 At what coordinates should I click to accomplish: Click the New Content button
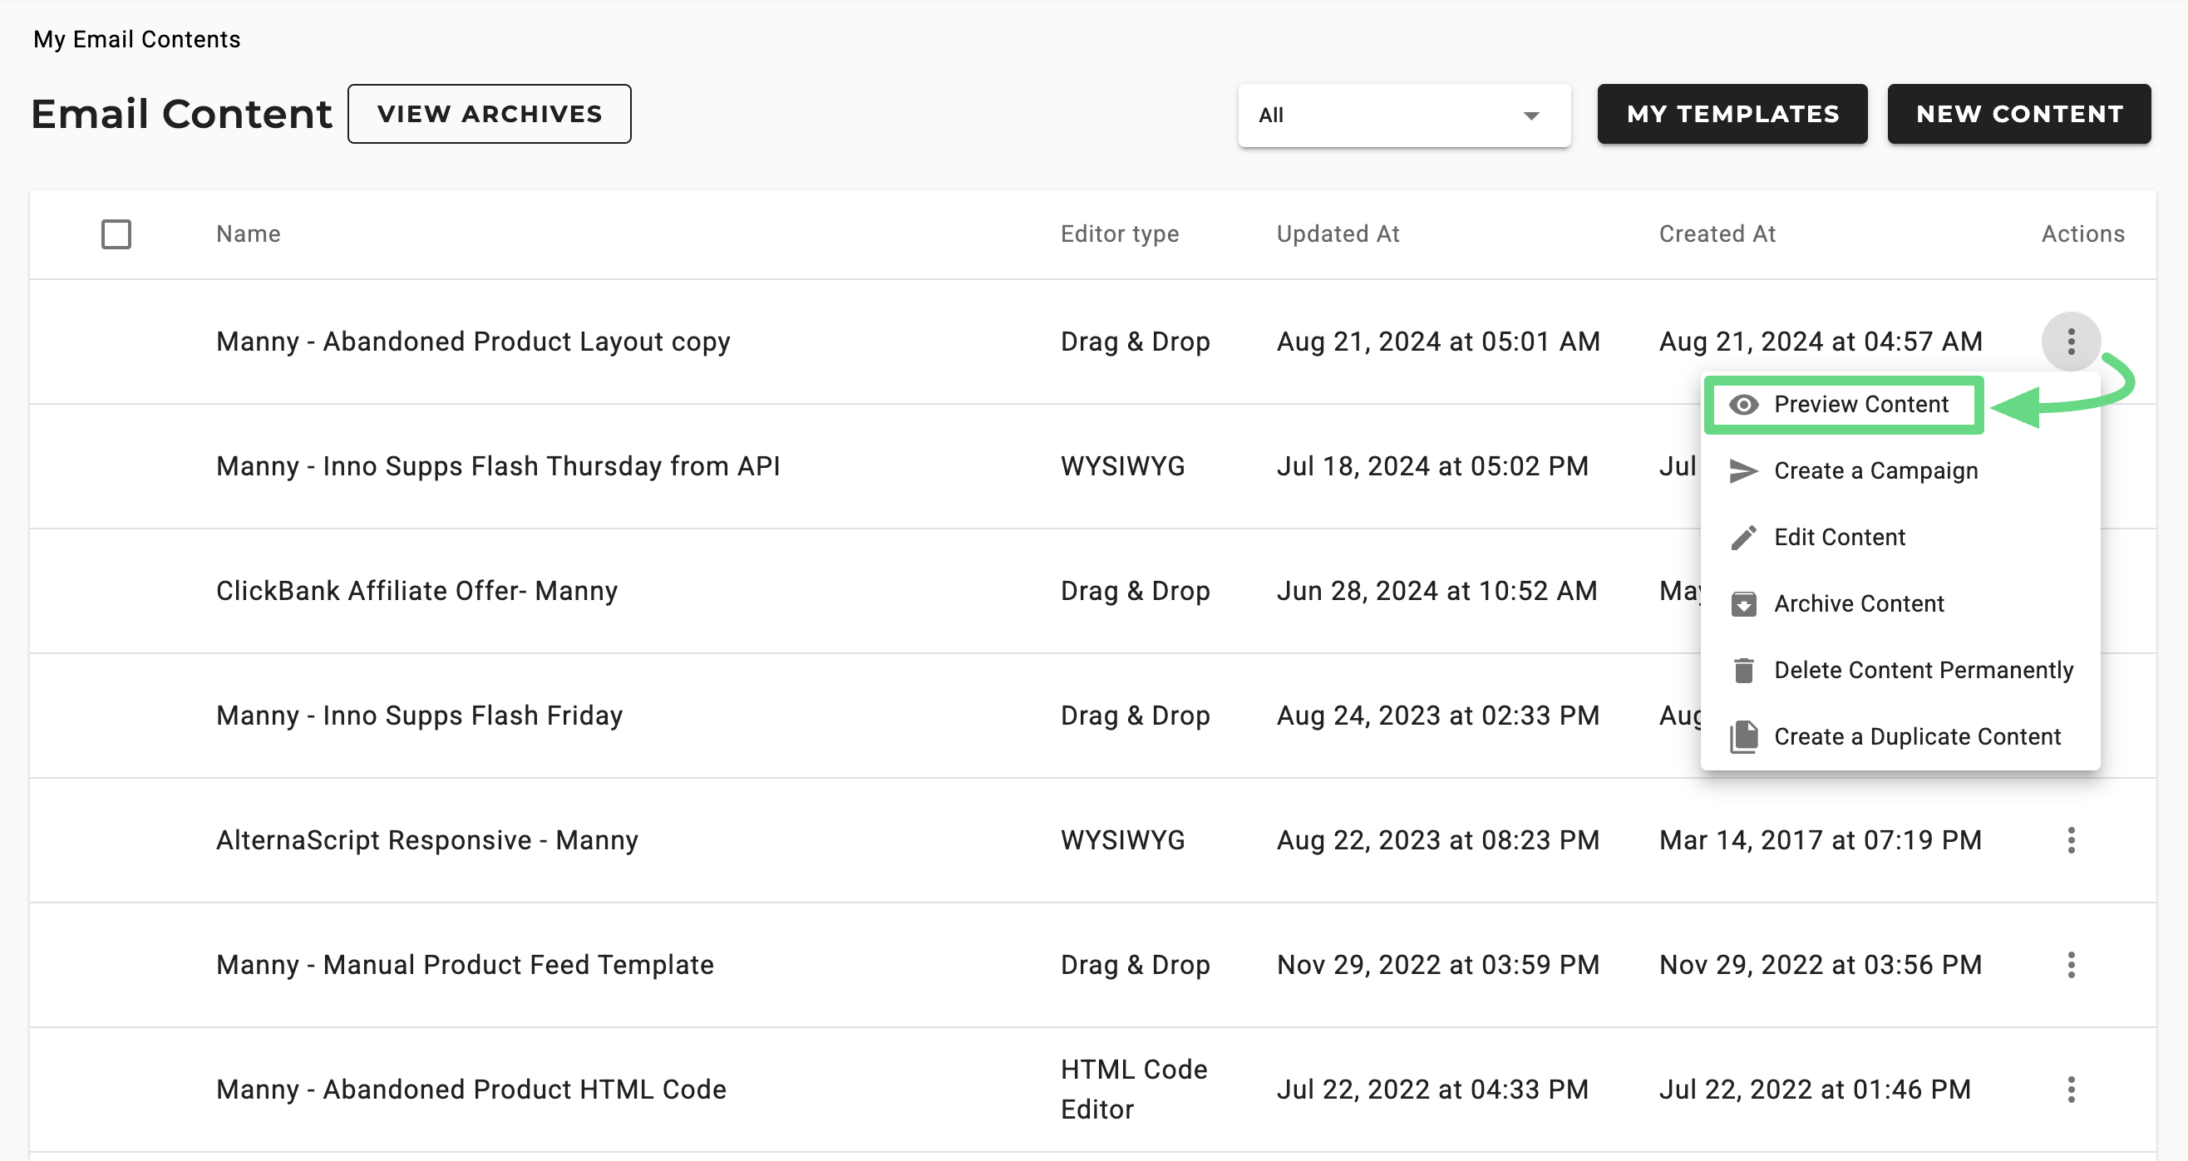(x=2019, y=114)
